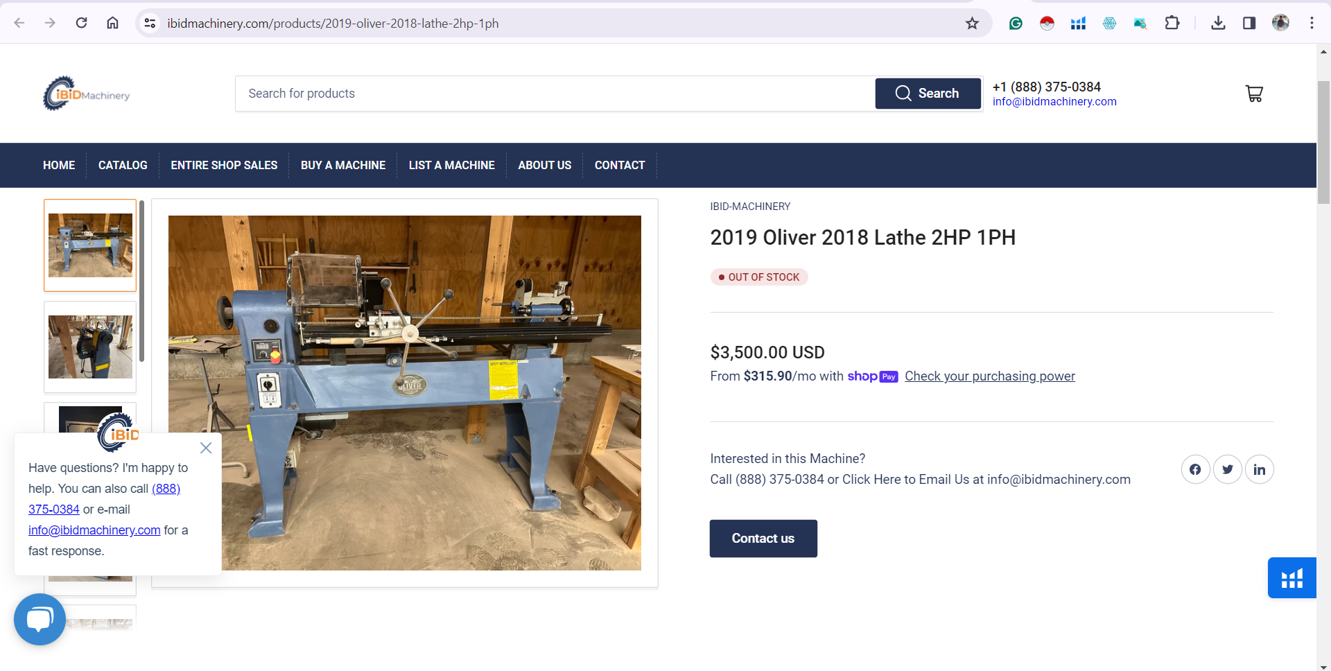
Task: Bookmark this page with the star
Action: coord(972,24)
